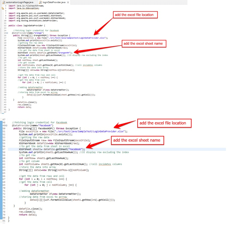This screenshot has width=239, height=240.
Task: Collapse the facebookDP method at line 49
Action: (7, 125)
